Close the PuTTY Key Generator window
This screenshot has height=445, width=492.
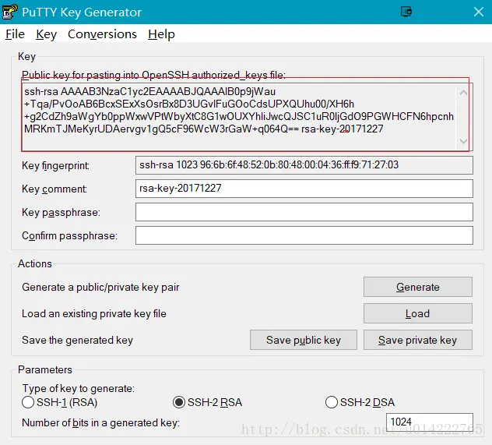point(479,12)
